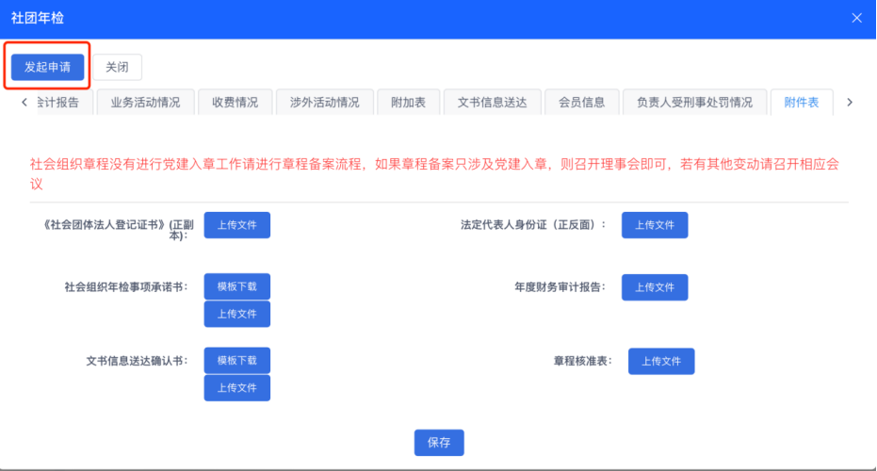
Task: Select the 涉外活动情况 tab
Action: (x=324, y=103)
